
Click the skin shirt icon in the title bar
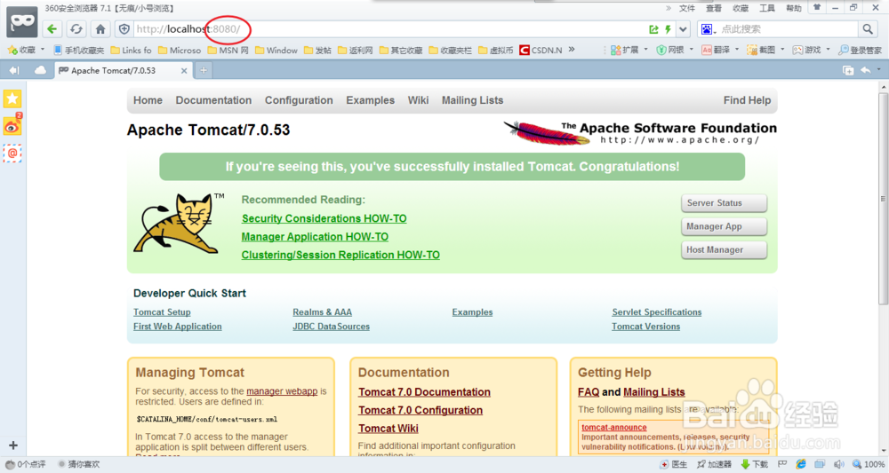tap(817, 8)
